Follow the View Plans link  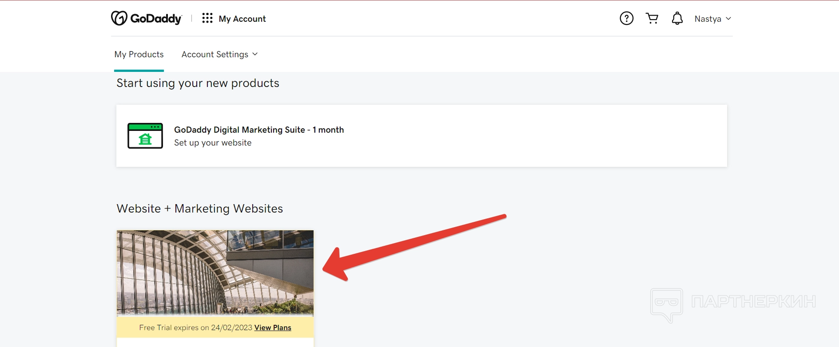point(273,327)
